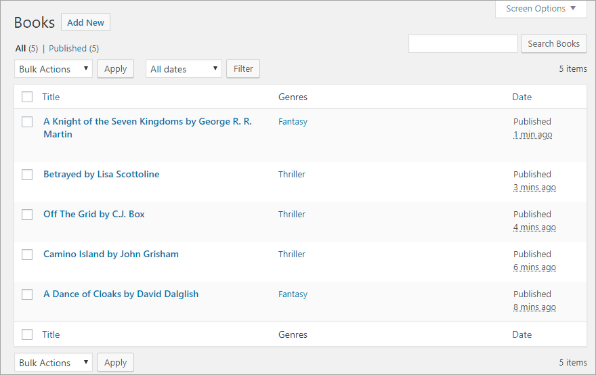The width and height of the screenshot is (596, 375).
Task: Open A Knight of the Seven Kingdoms book
Action: pos(148,128)
